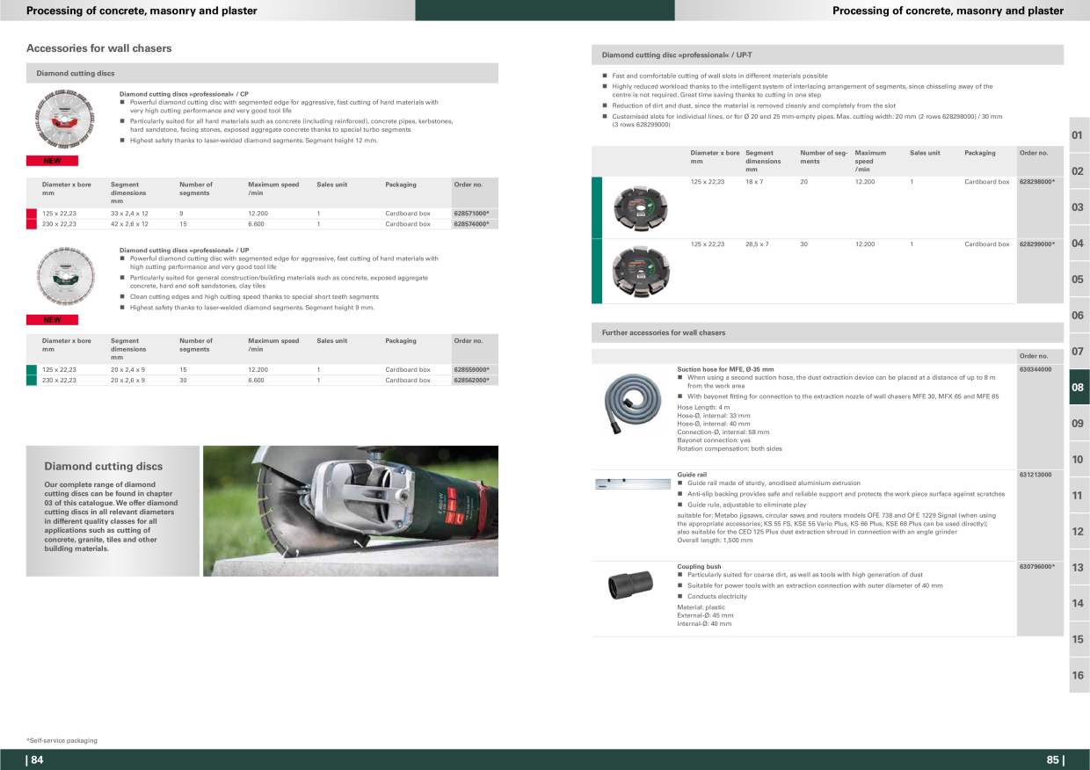1090x770 pixels.
Task: Click the right page header title
Action: pyautogui.click(x=948, y=11)
